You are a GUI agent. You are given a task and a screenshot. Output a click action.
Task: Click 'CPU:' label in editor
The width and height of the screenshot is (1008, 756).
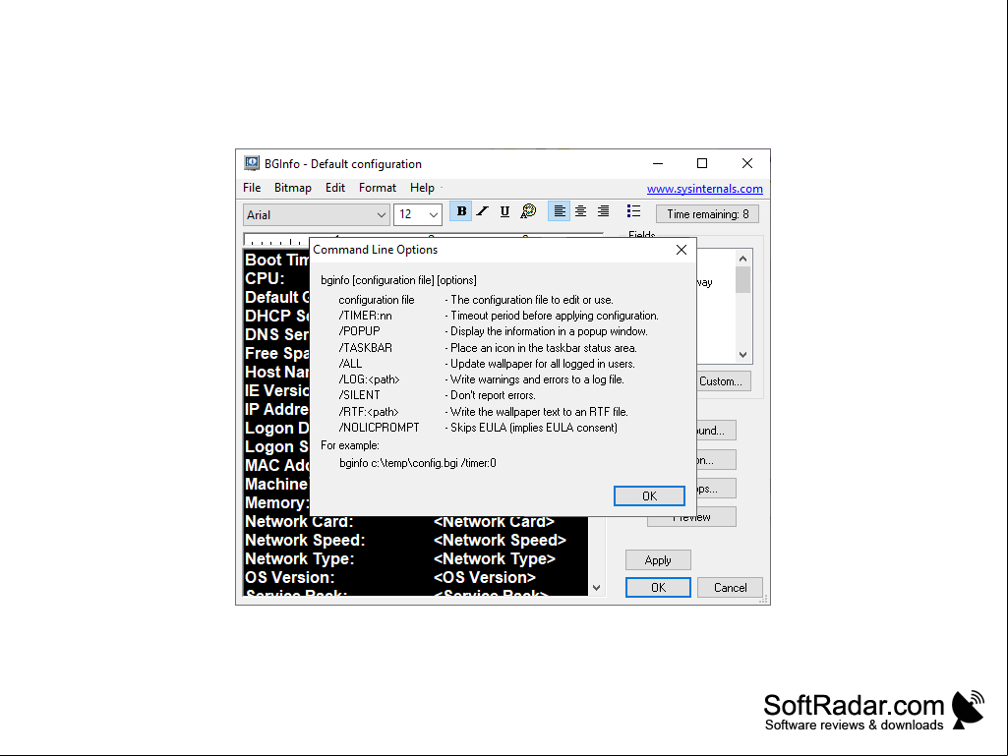(265, 278)
